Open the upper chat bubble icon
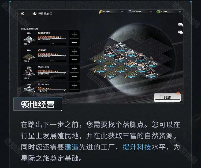Viewport: 201px width, 168px height. pyautogui.click(x=180, y=25)
